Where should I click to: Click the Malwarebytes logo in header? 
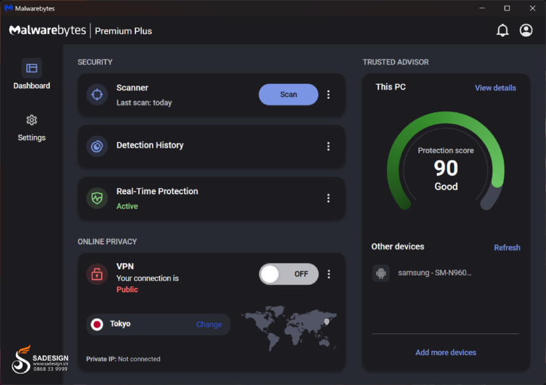[x=47, y=31]
